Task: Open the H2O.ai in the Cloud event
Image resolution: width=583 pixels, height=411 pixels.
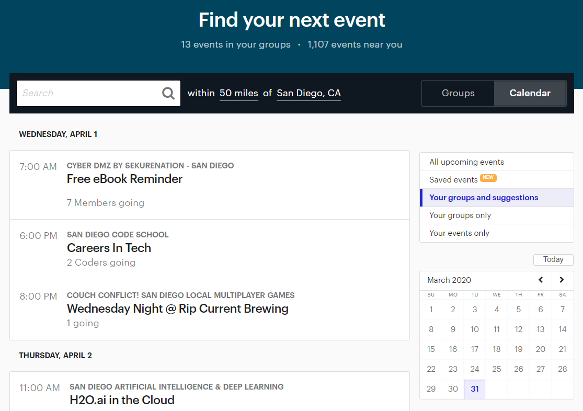Action: click(x=122, y=400)
